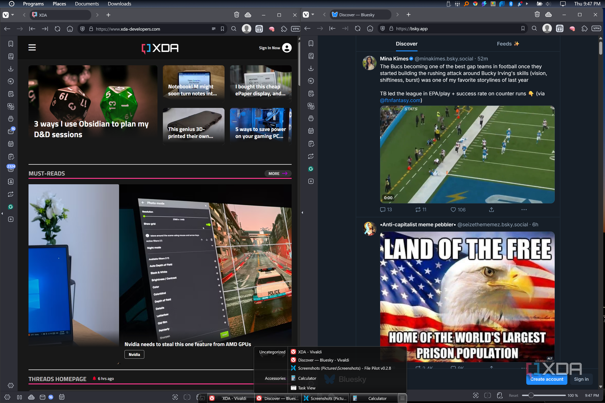Share the Mina Kimes post
Image resolution: width=605 pixels, height=403 pixels.
tap(491, 210)
